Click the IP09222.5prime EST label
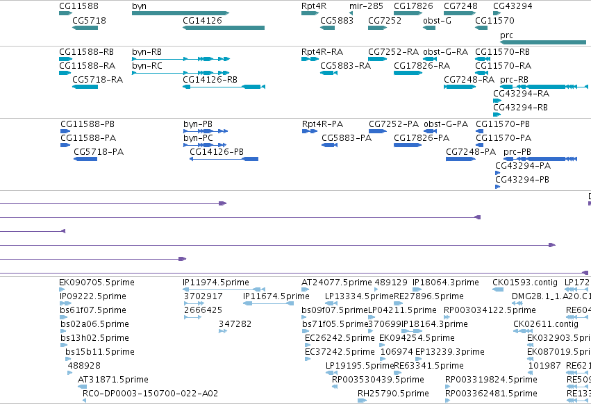The width and height of the screenshot is (591, 404). click(x=93, y=296)
